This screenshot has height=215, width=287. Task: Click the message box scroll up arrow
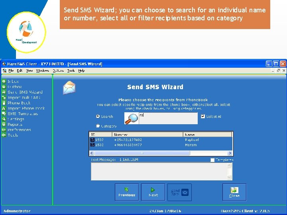click(229, 166)
